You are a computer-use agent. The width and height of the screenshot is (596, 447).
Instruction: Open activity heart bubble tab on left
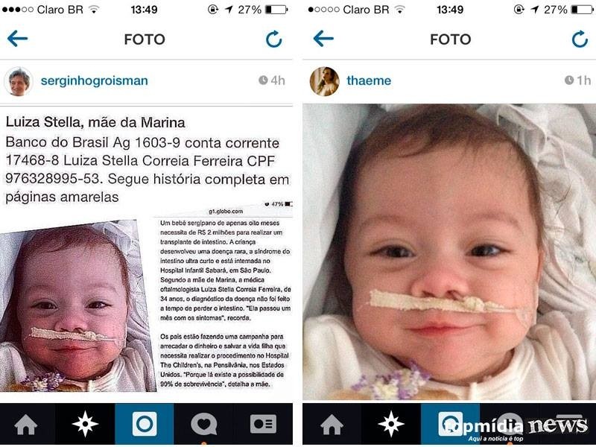(x=203, y=423)
